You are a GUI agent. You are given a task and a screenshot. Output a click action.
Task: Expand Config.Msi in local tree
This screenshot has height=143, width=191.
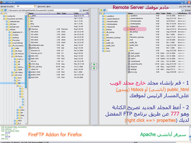[x=4, y=16]
